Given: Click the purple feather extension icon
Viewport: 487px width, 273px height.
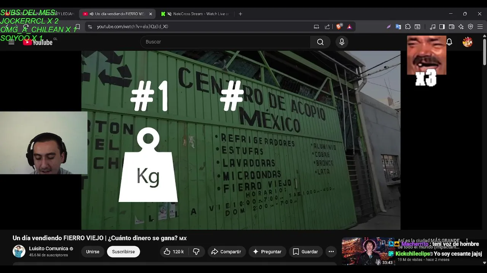Looking at the screenshot, I should [x=388, y=27].
